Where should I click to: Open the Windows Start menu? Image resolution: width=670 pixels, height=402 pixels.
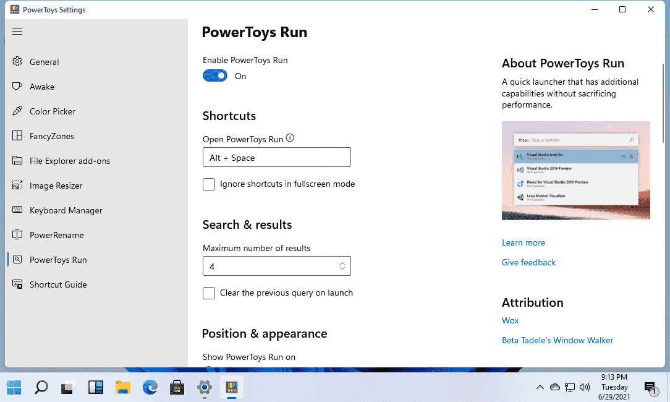pyautogui.click(x=14, y=387)
